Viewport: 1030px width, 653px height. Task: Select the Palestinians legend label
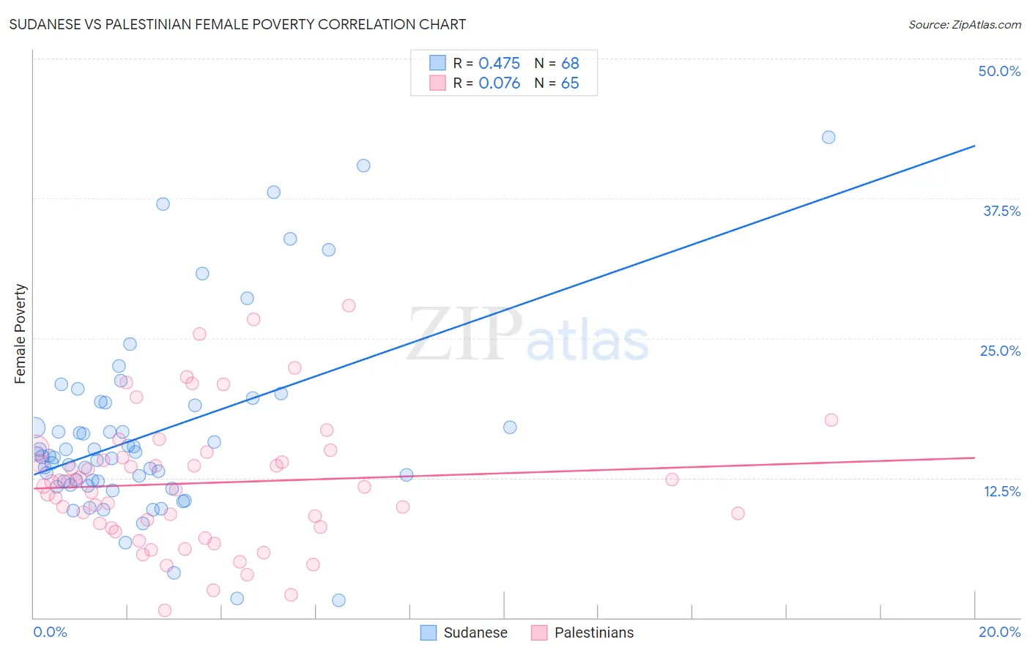(594, 633)
